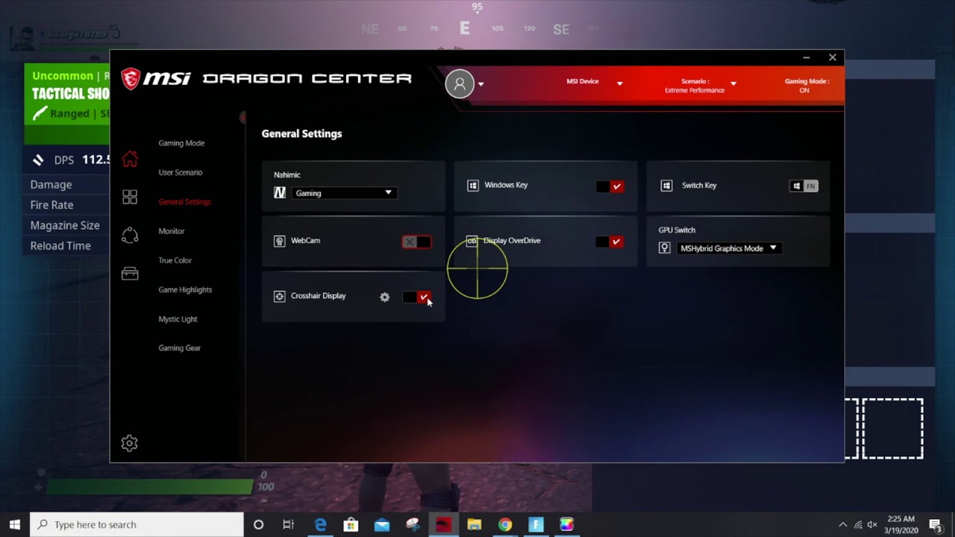The width and height of the screenshot is (955, 537).
Task: Open the settings gear at the sidebar bottom
Action: coord(129,443)
